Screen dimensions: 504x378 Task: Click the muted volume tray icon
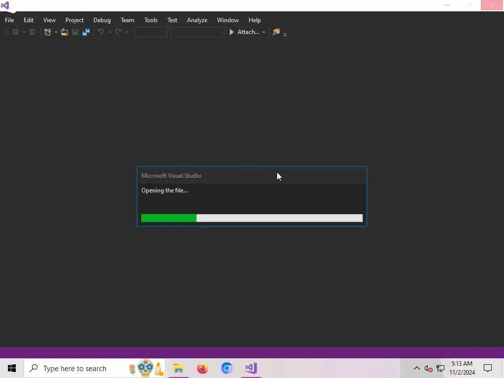pyautogui.click(x=428, y=368)
